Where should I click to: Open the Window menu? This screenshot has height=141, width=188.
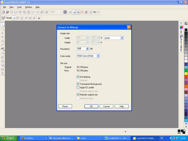(28, 7)
